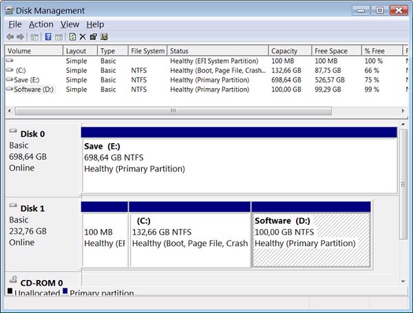Open Properties from the toolbar icon

[x=93, y=36]
